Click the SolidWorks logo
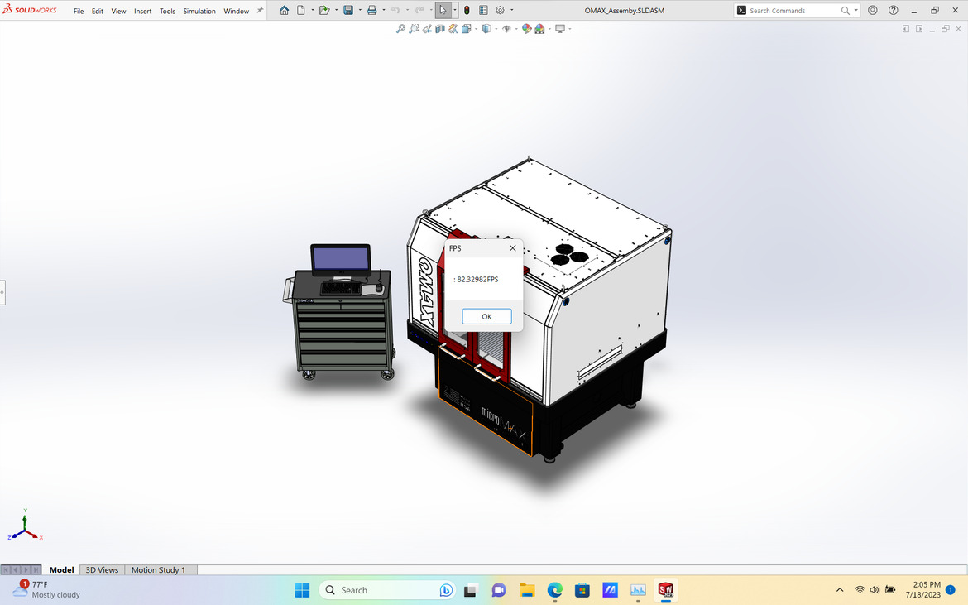This screenshot has width=968, height=605. coord(30,10)
